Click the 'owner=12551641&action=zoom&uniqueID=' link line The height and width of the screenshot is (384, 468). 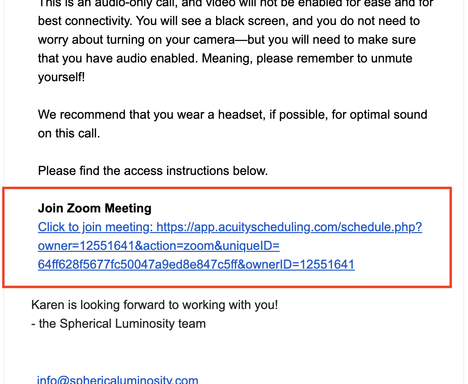159,246
